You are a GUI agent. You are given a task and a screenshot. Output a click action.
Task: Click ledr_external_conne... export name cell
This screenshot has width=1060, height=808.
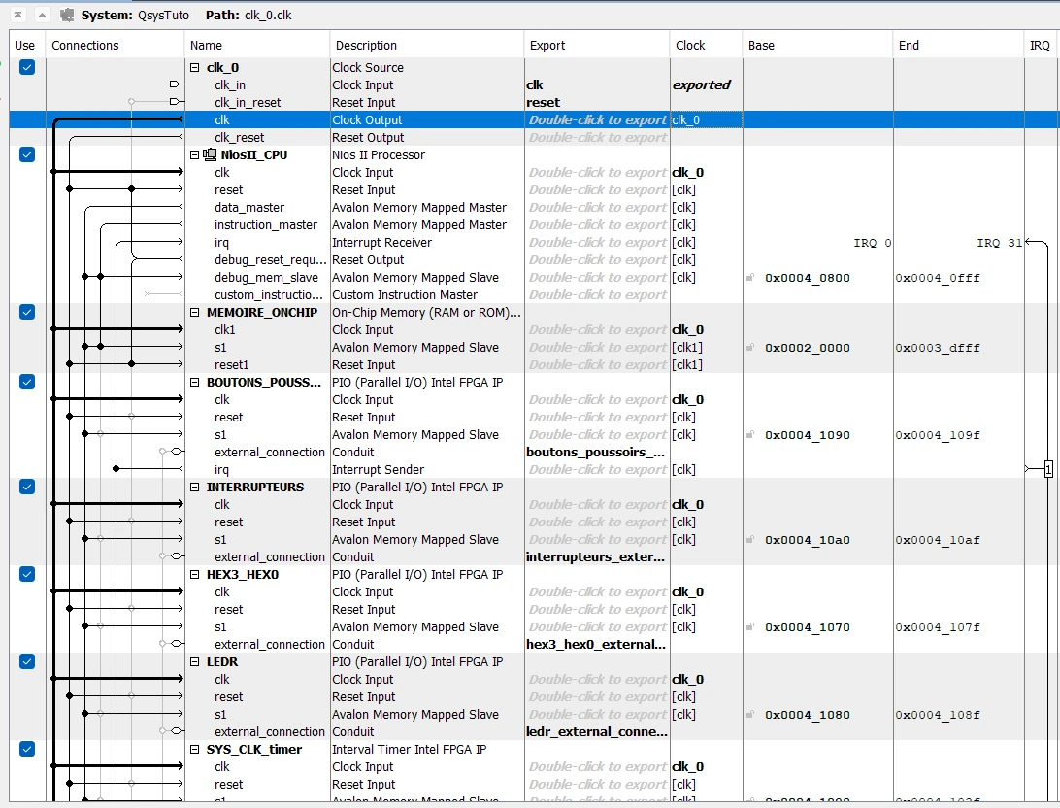click(597, 731)
